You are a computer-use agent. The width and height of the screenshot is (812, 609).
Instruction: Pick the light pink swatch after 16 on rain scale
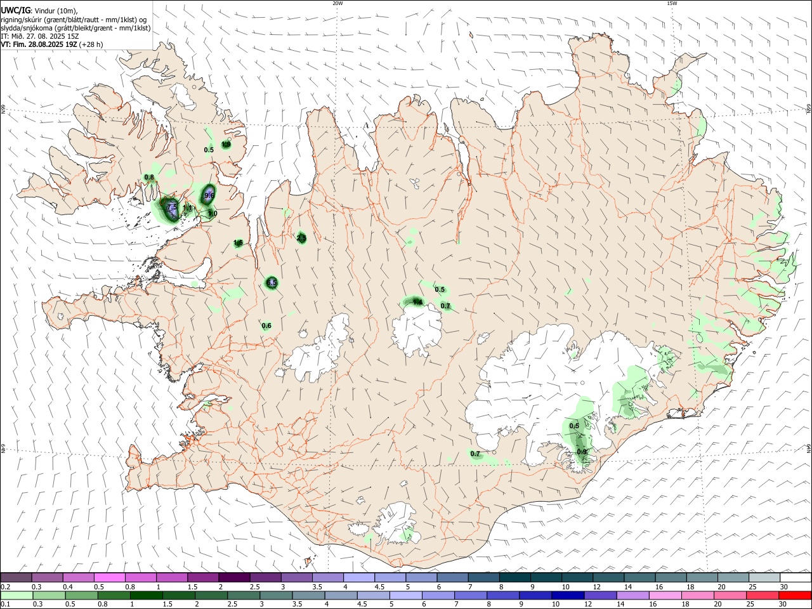coord(665,595)
